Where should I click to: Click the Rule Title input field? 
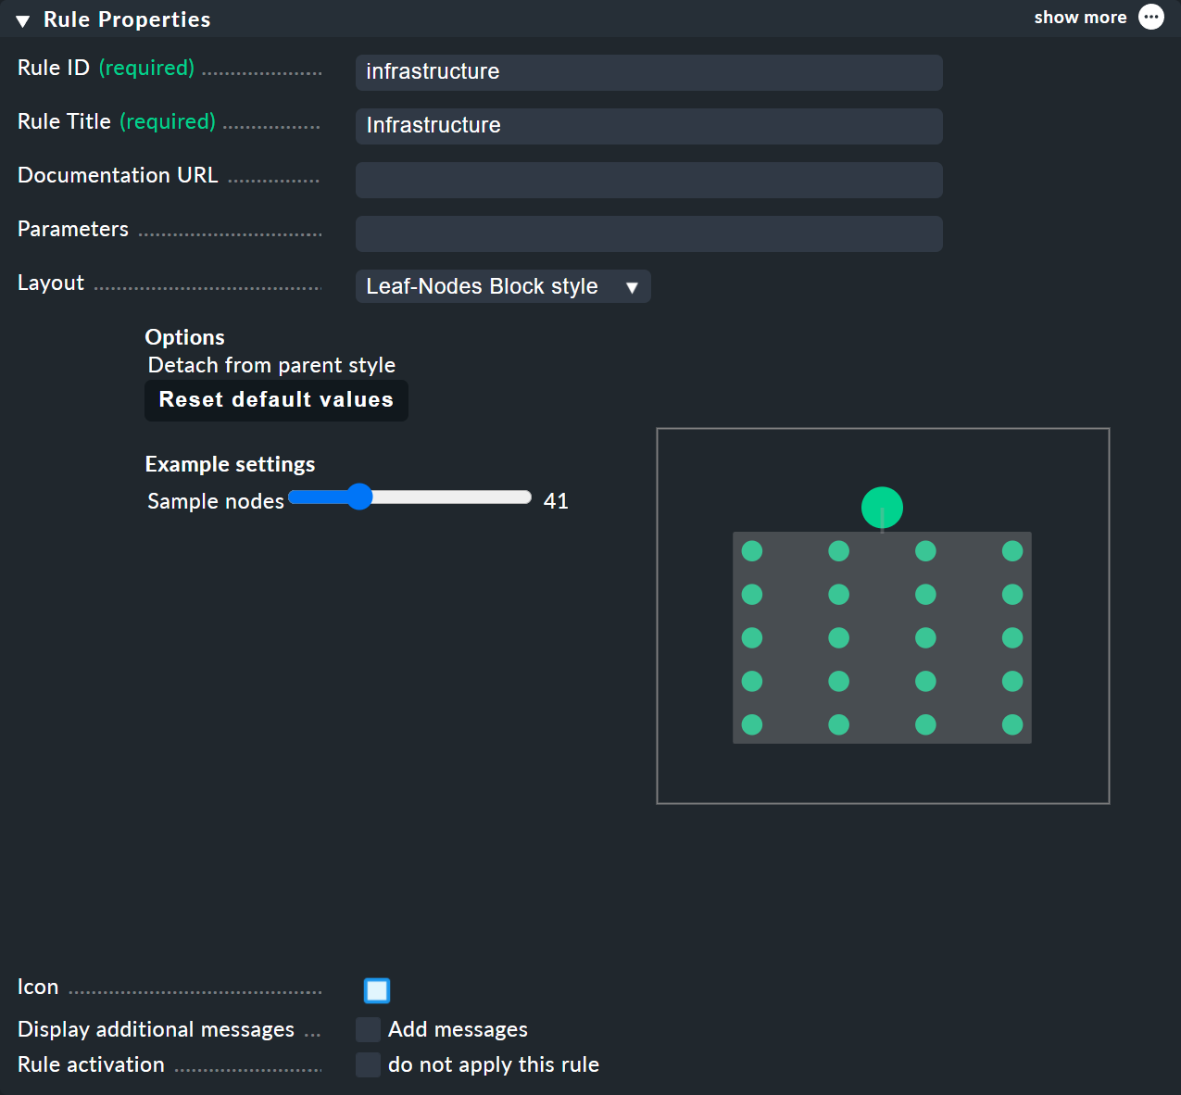coord(648,126)
